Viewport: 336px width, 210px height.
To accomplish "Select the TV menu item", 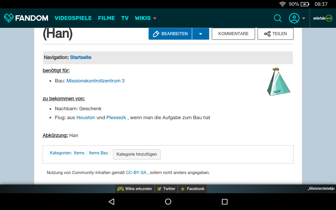I will (125, 18).
